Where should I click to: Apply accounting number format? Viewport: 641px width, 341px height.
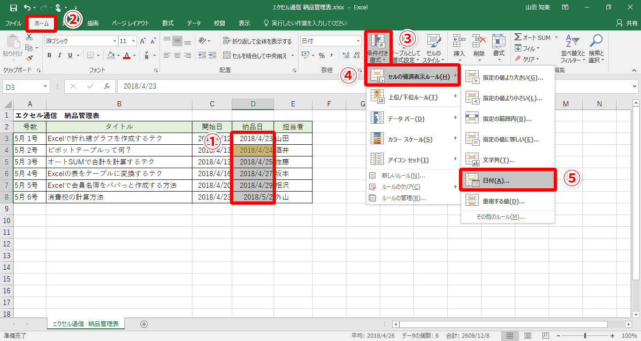coord(305,55)
